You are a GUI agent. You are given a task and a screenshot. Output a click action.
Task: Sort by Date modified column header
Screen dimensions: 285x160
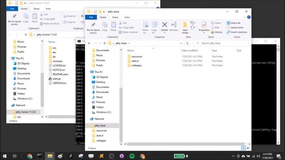190,51
